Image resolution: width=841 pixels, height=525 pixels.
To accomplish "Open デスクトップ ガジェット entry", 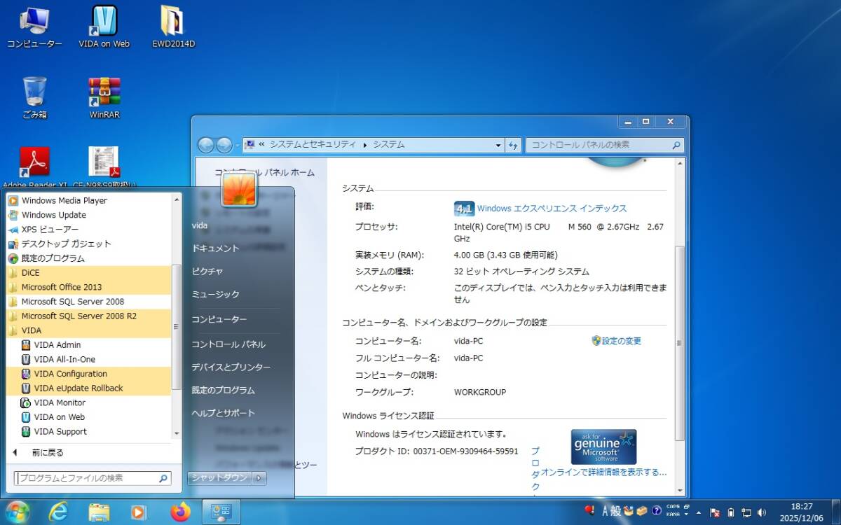I will tap(89, 244).
